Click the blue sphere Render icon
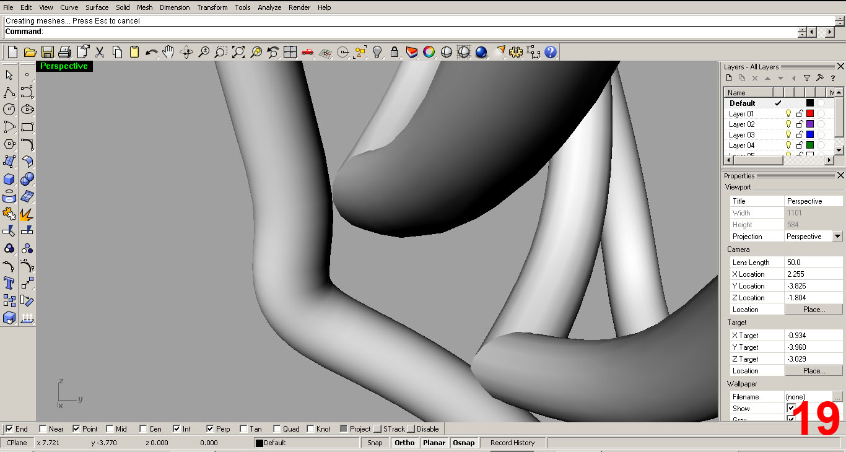Screen dimensions: 846x452 (481, 52)
